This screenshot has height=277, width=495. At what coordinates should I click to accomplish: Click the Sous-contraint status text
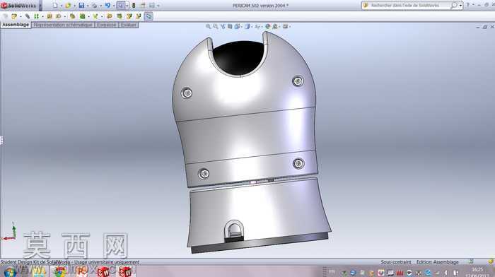click(x=396, y=262)
